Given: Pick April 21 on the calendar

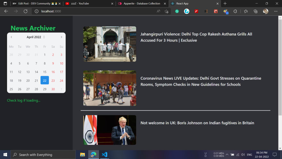Looking at the screenshot, I should click(36, 80).
